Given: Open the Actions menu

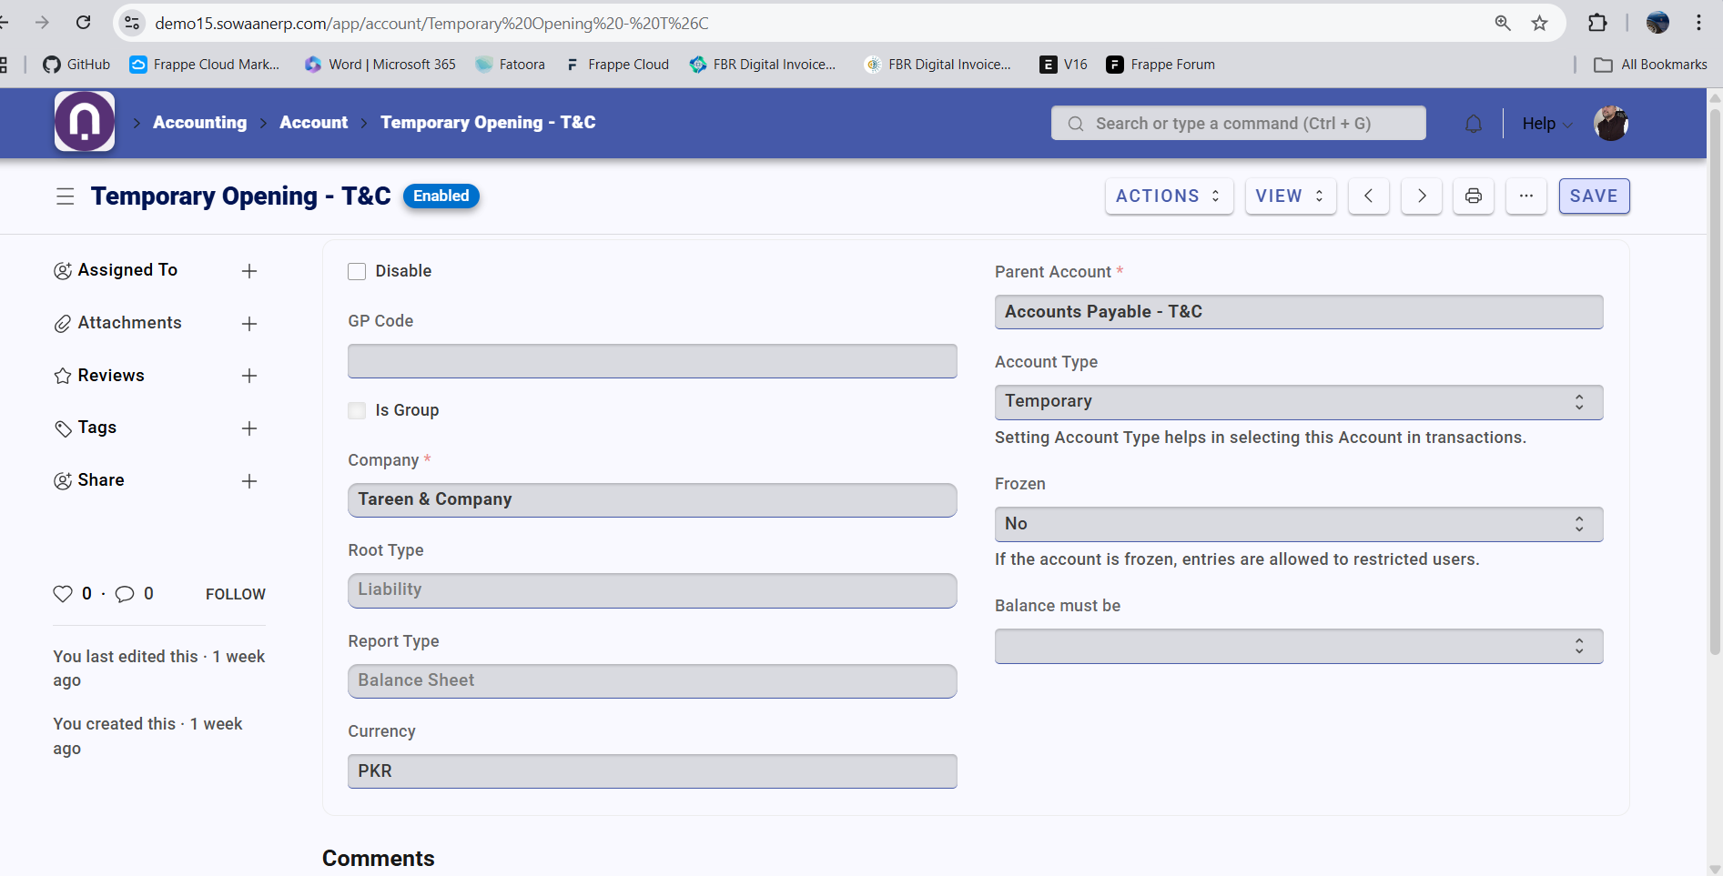Looking at the screenshot, I should tap(1168, 196).
